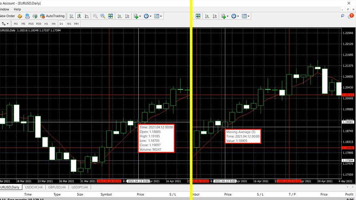Select the H4 timeframe
This screenshot has width=356, height=200.
tap(54, 23)
